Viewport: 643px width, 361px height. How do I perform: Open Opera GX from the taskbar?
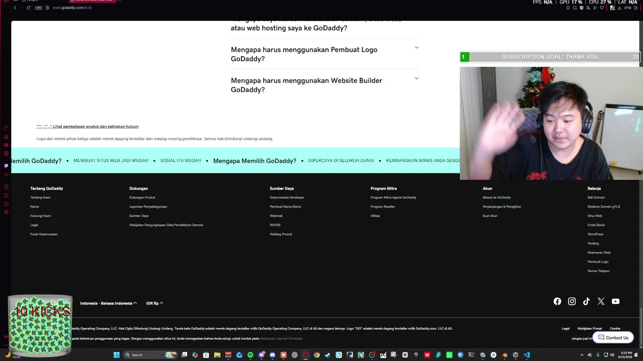tap(305, 355)
